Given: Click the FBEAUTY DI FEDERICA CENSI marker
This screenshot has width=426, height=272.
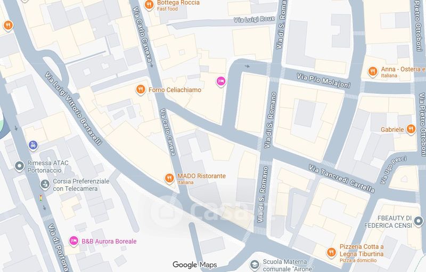Looking at the screenshot, I should click(x=419, y=221).
